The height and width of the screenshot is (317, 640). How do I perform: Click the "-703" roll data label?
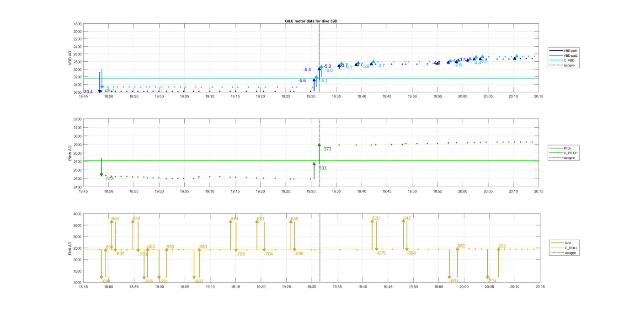tap(143, 254)
